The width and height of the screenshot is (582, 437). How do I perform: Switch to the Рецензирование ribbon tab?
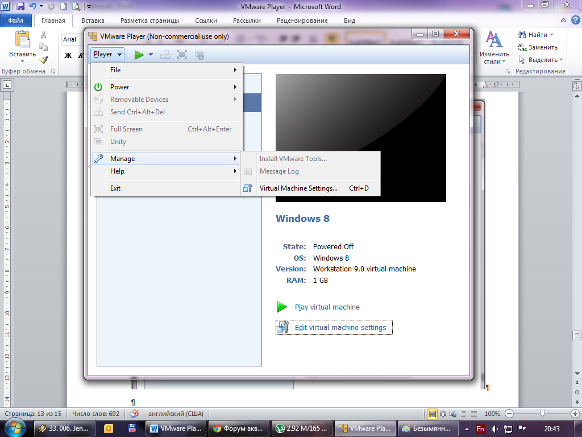coord(302,21)
